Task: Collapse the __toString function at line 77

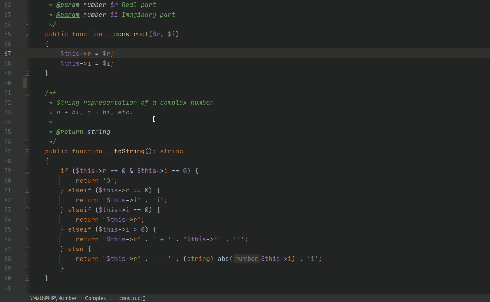Action: coord(27,151)
